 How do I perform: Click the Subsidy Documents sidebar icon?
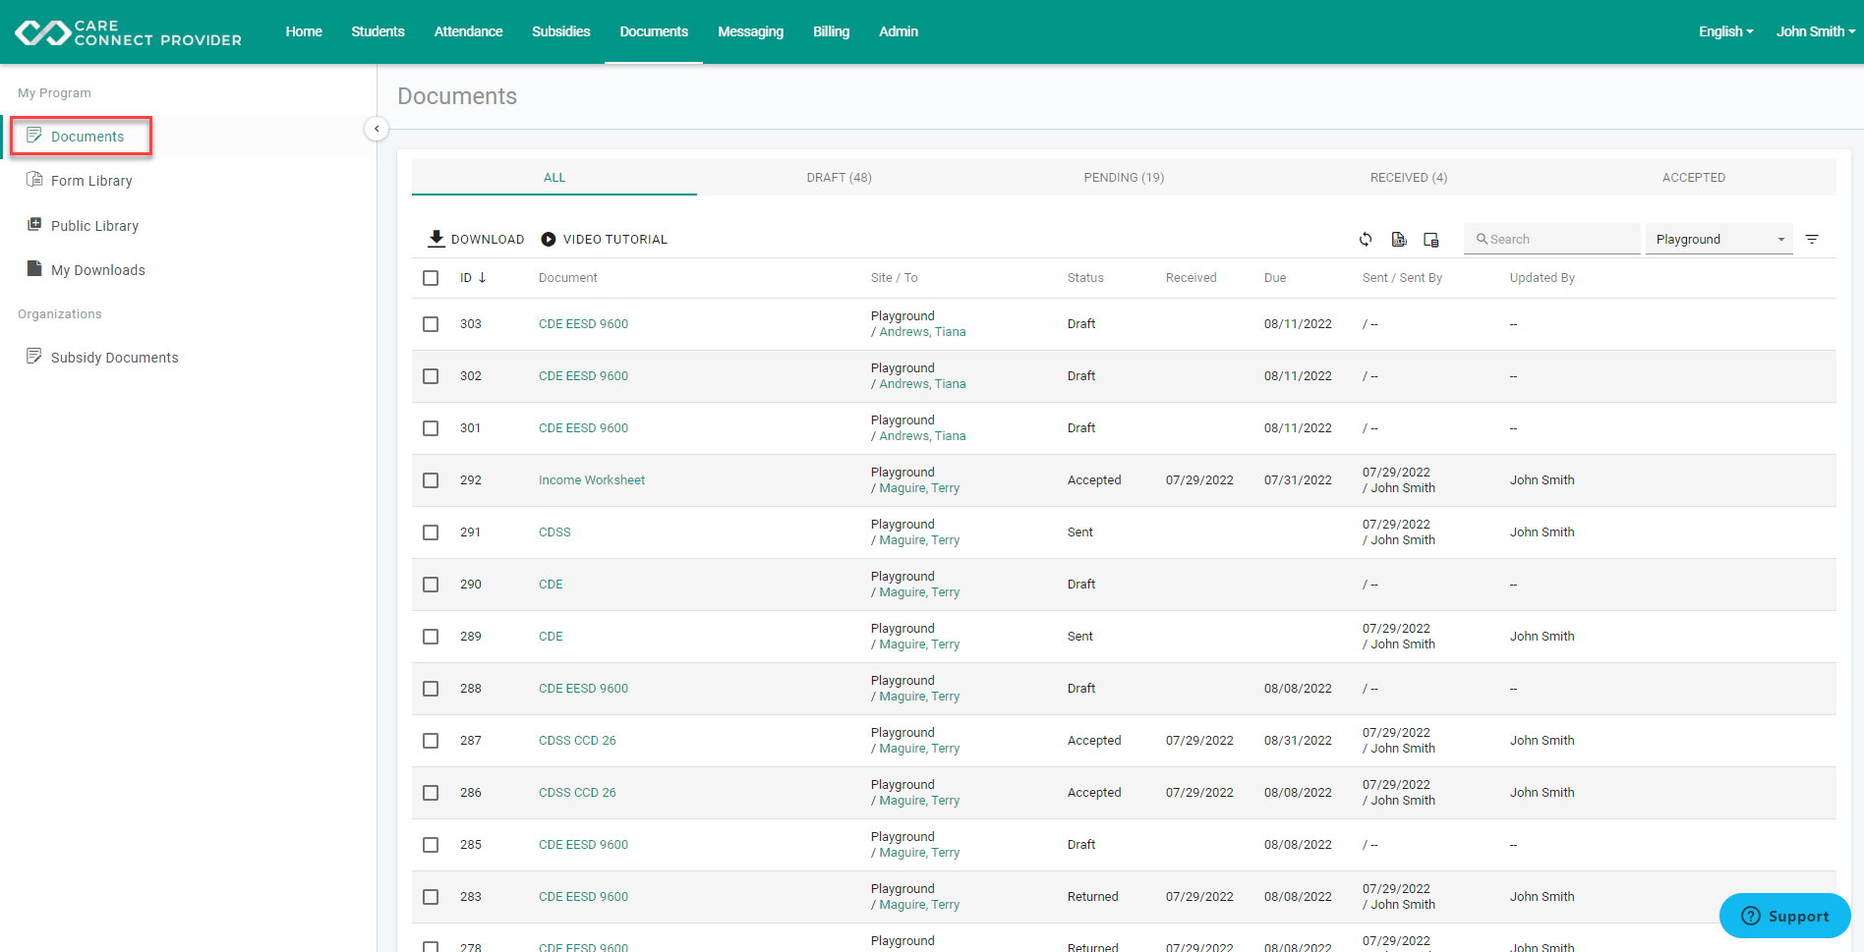(34, 357)
